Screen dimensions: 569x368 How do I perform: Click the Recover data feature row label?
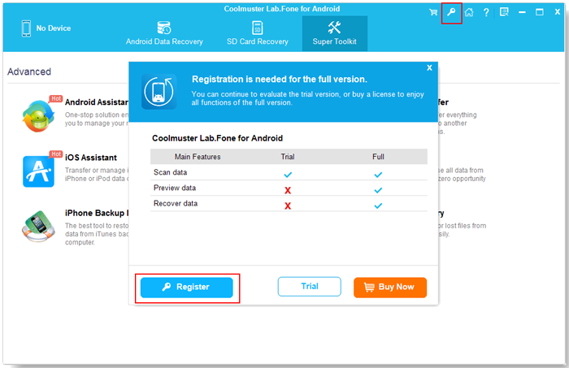[x=176, y=203]
